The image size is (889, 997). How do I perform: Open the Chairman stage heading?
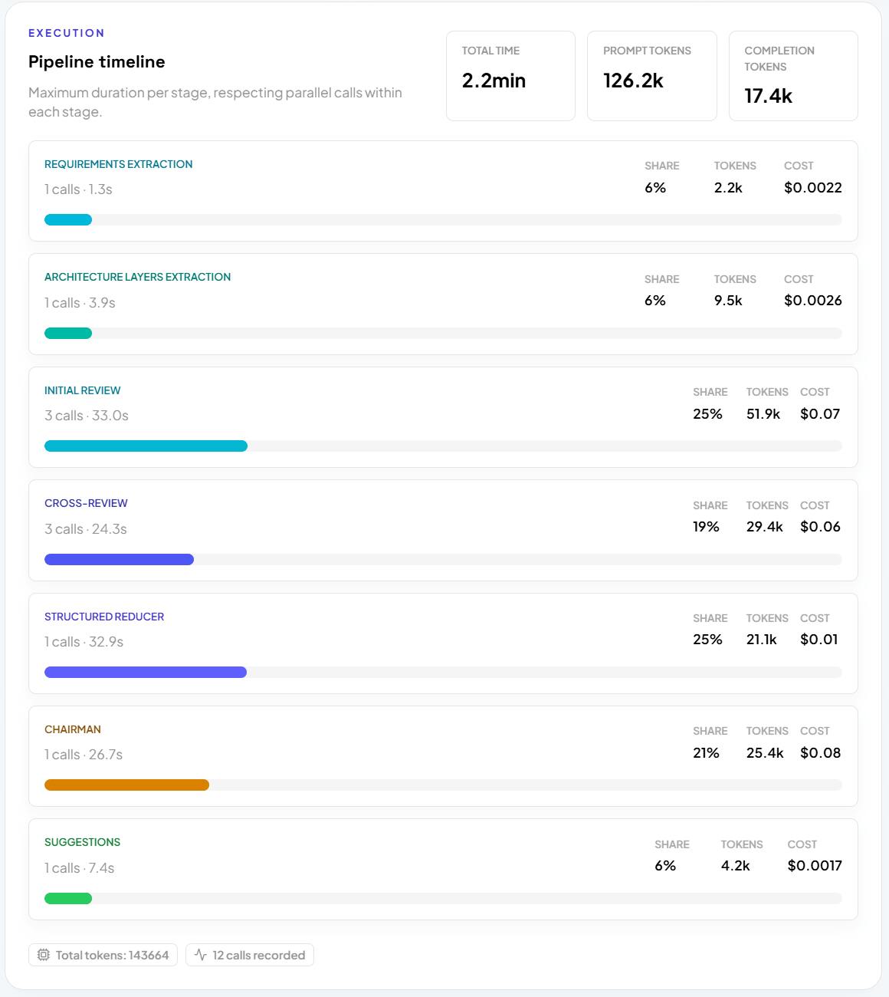(x=73, y=729)
